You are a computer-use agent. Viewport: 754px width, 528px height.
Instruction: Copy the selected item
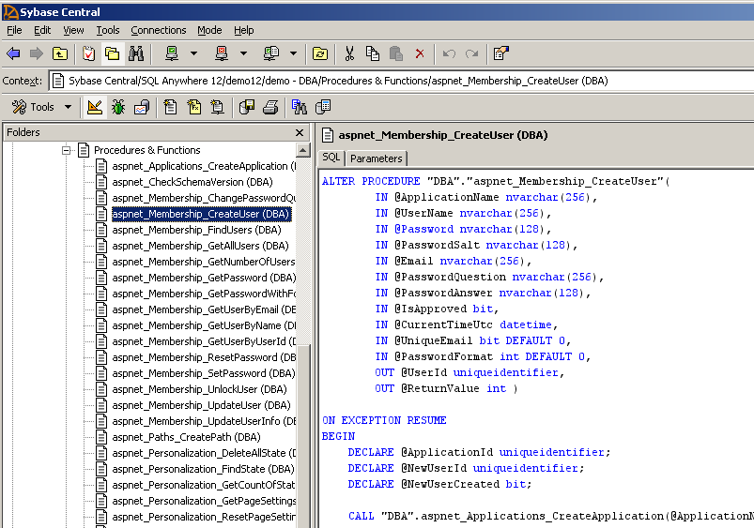(373, 53)
